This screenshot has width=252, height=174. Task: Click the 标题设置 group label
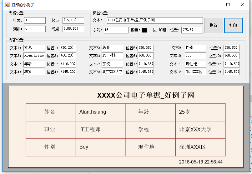100,13
